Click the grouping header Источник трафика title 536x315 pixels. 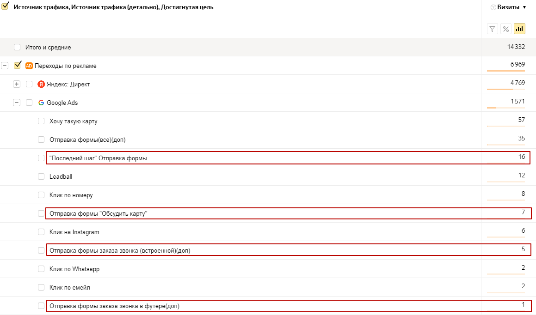pyautogui.click(x=113, y=7)
